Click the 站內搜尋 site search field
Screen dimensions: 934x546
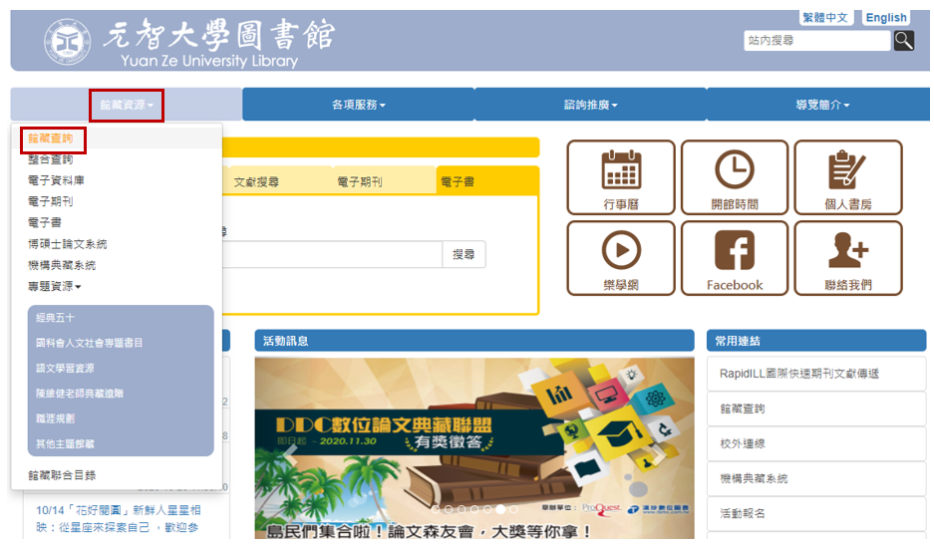coord(816,41)
